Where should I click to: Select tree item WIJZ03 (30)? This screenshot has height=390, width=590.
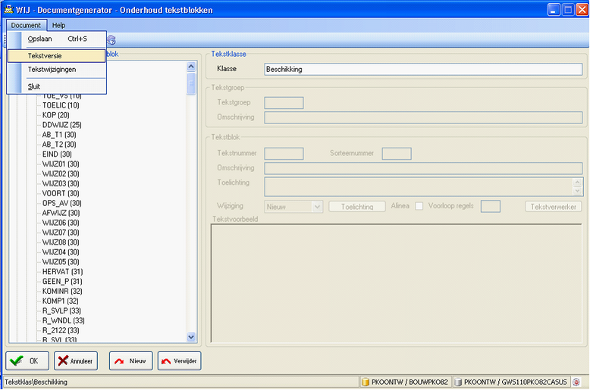click(61, 183)
